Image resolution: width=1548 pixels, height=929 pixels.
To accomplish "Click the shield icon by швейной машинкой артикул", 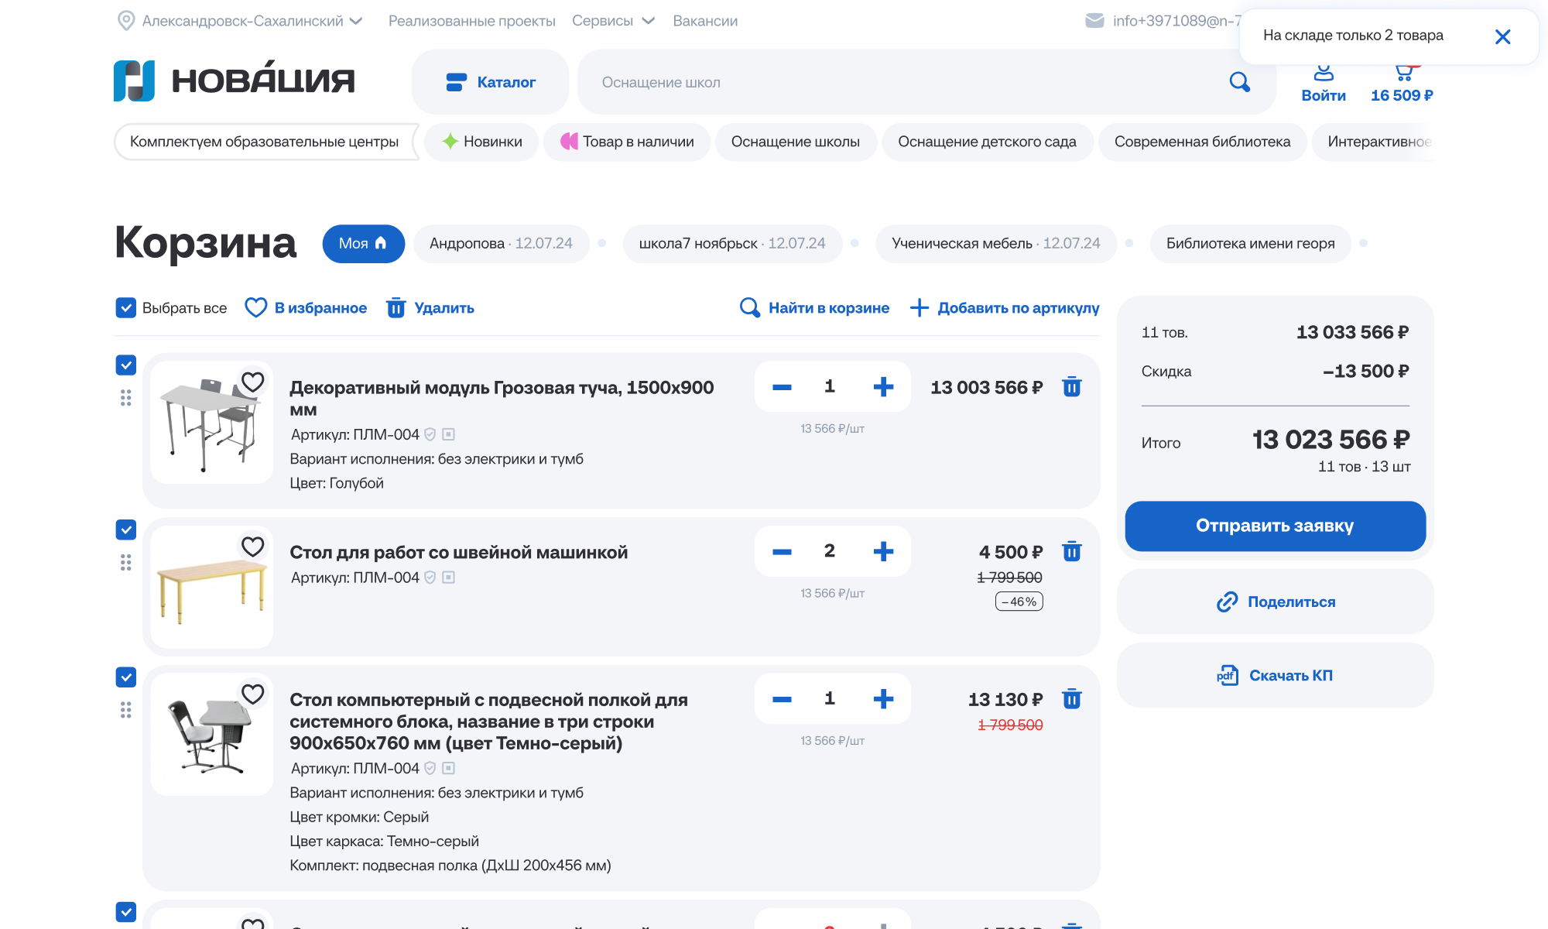I will pyautogui.click(x=430, y=578).
